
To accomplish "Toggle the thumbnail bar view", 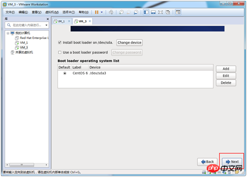I will tap(153, 12).
